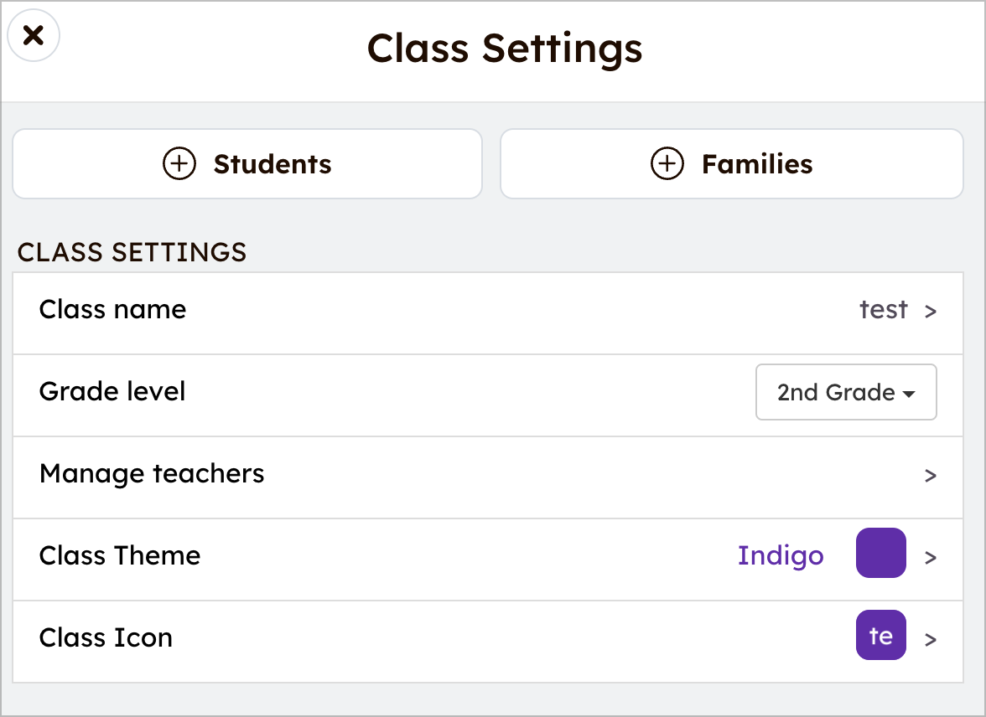Click the Families button
The height and width of the screenshot is (717, 986).
[x=731, y=164]
